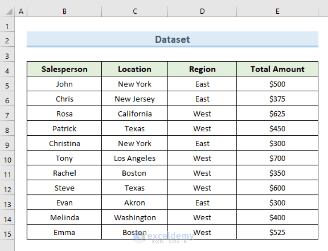Select Steve's Texas location cell
328x251 pixels.
(x=135, y=188)
